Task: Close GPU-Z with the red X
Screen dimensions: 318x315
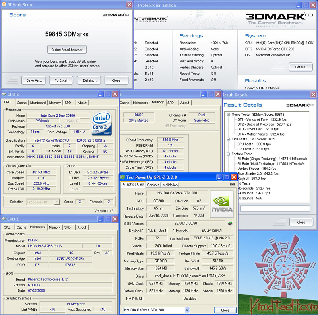Action: pos(234,177)
